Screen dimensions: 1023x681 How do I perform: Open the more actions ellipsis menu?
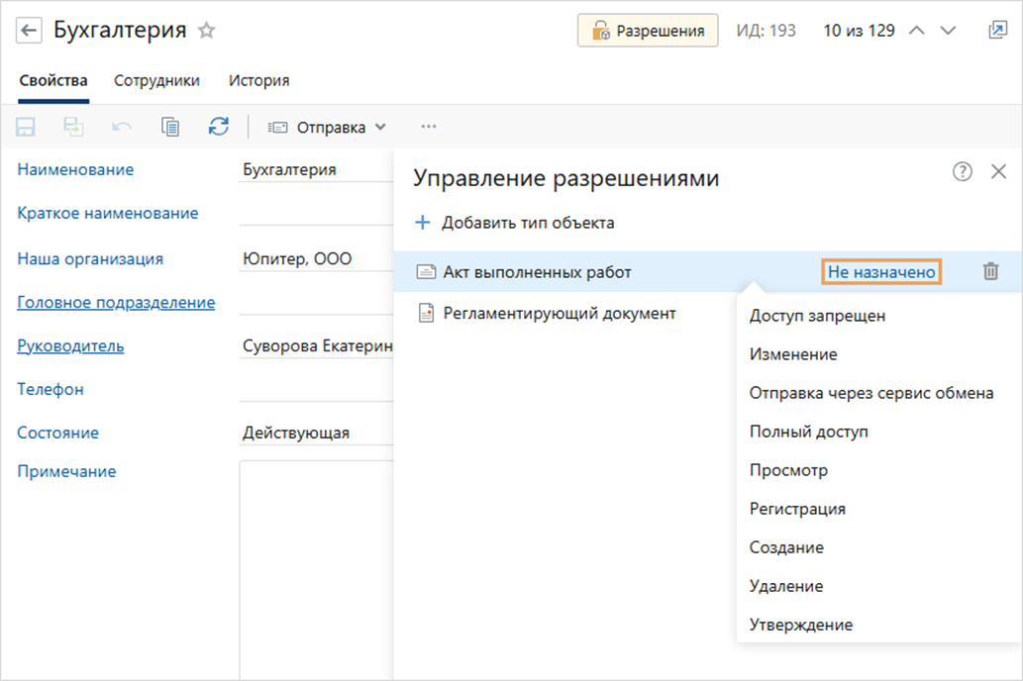[x=429, y=127]
